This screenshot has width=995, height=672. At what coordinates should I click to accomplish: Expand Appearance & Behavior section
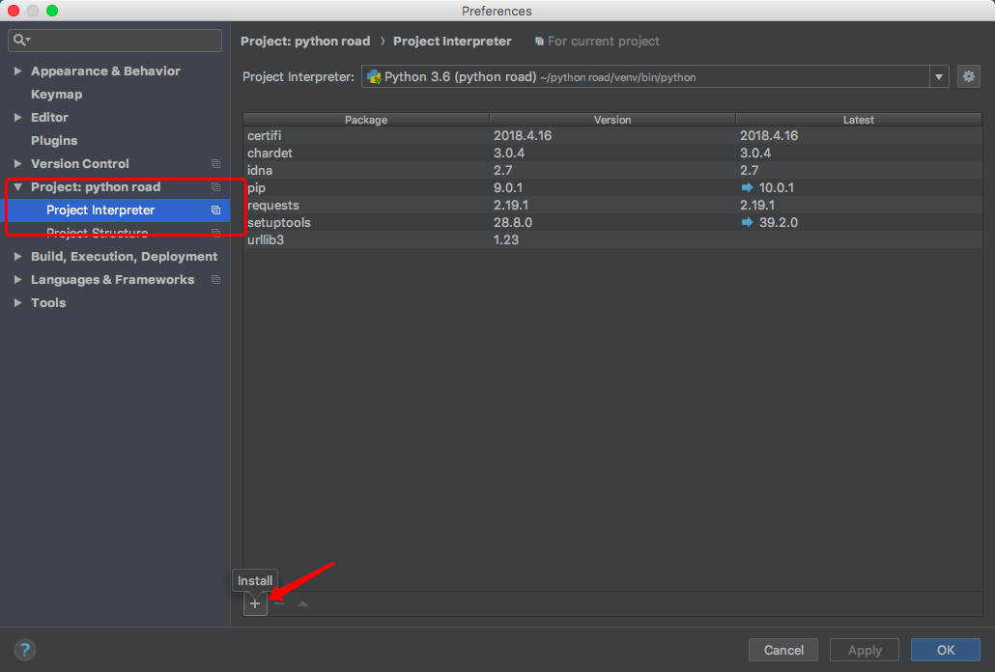pos(17,71)
